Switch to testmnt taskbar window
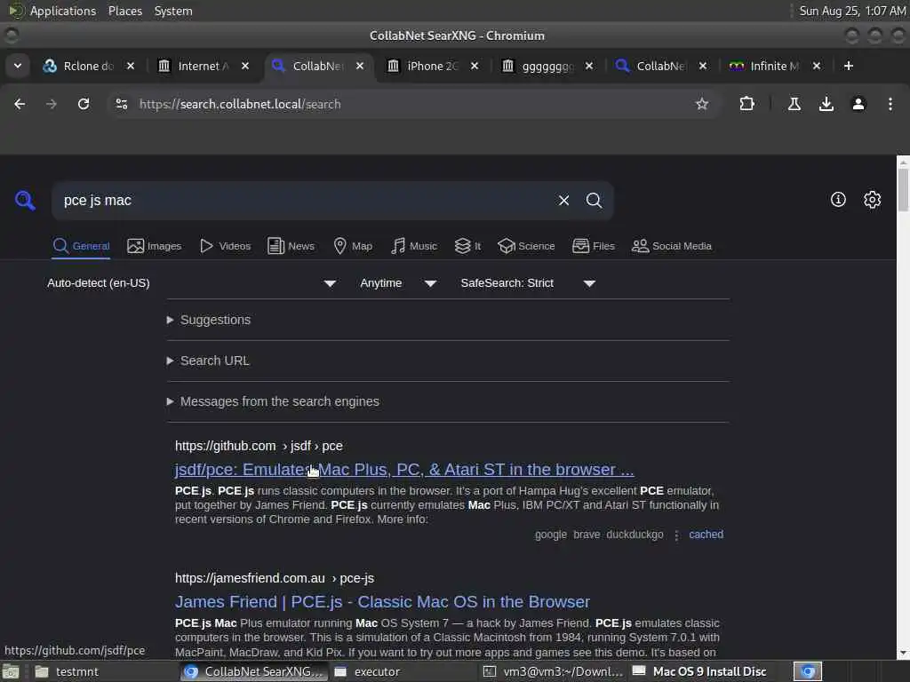The width and height of the screenshot is (910, 682). 105,671
